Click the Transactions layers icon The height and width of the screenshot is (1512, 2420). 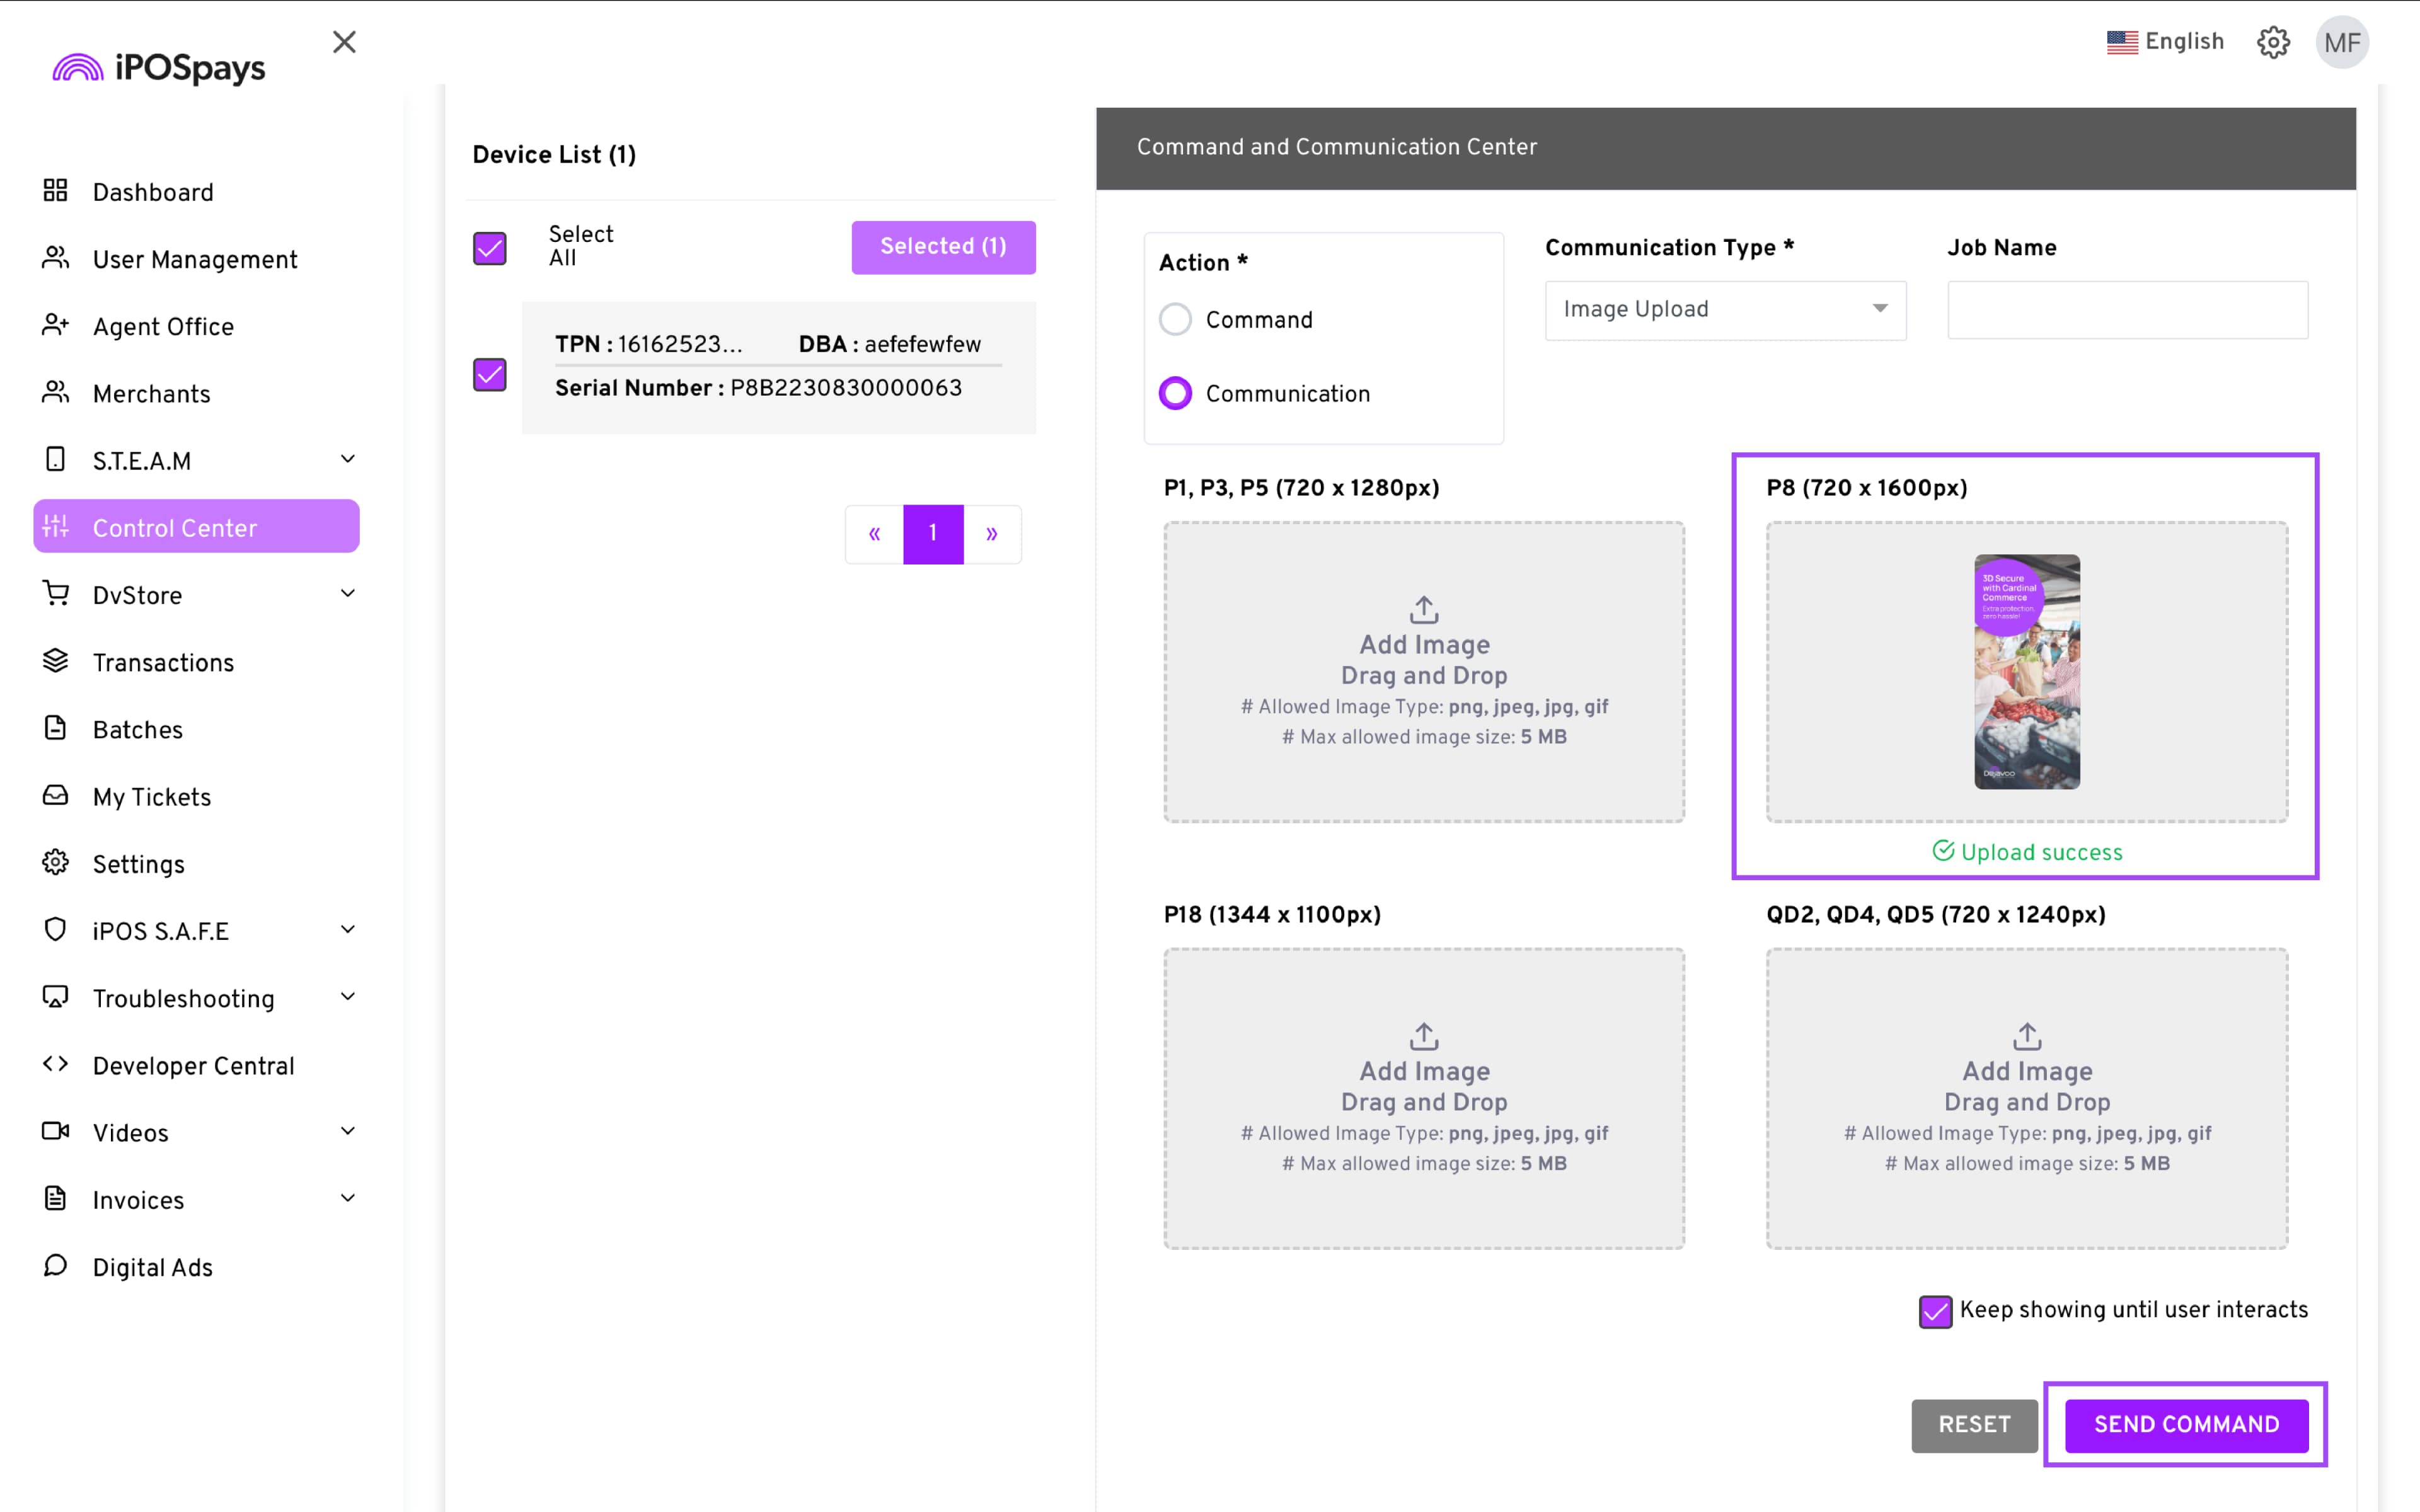(55, 661)
